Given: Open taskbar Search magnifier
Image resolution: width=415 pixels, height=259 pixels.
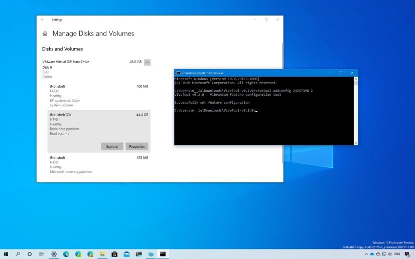Looking at the screenshot, I should point(18,254).
